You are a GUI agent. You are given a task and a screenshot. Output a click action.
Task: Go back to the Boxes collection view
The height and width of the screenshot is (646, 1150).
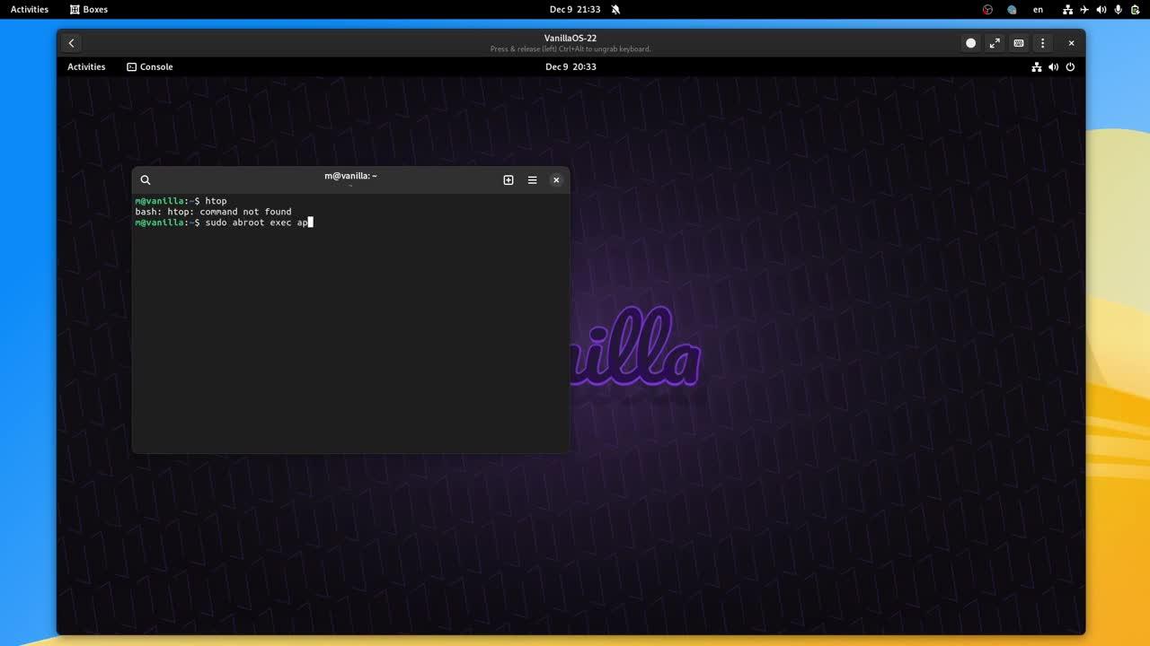pyautogui.click(x=71, y=42)
